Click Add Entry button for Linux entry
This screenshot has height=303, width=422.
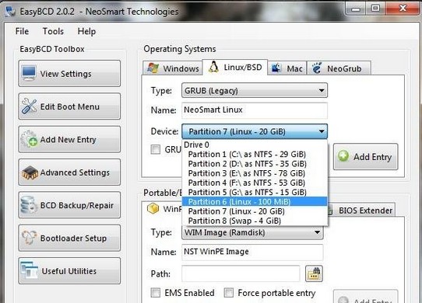(365, 156)
